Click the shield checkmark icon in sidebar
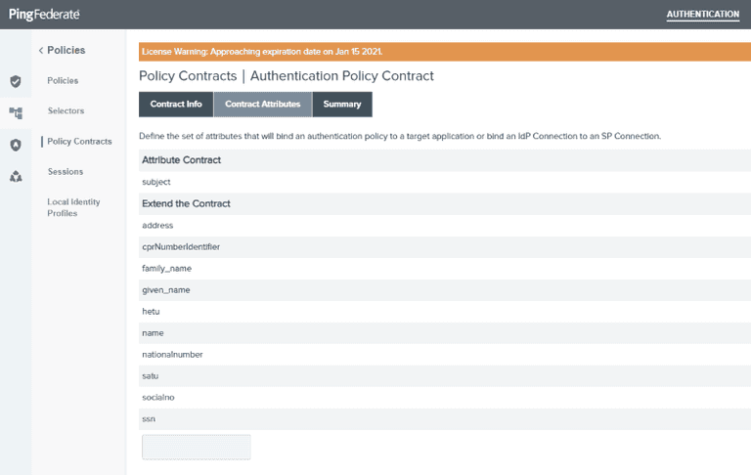The width and height of the screenshot is (751, 475). pos(16,81)
